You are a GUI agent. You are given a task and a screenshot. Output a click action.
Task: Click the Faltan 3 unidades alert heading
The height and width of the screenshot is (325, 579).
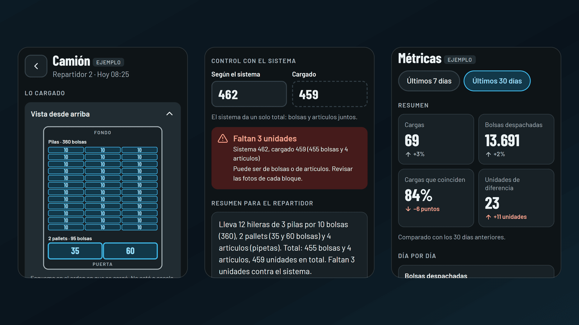pos(265,139)
